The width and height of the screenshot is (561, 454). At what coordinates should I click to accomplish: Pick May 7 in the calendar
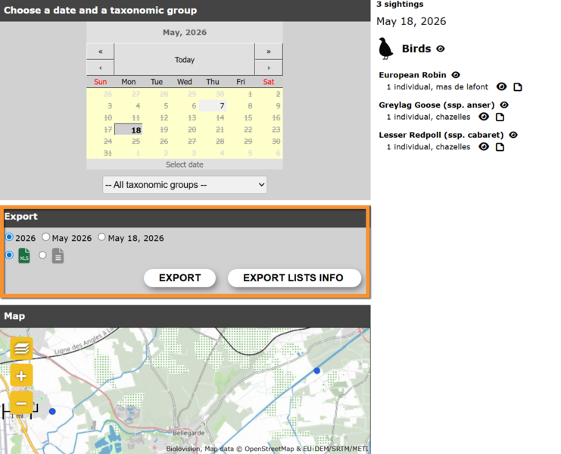(213, 105)
